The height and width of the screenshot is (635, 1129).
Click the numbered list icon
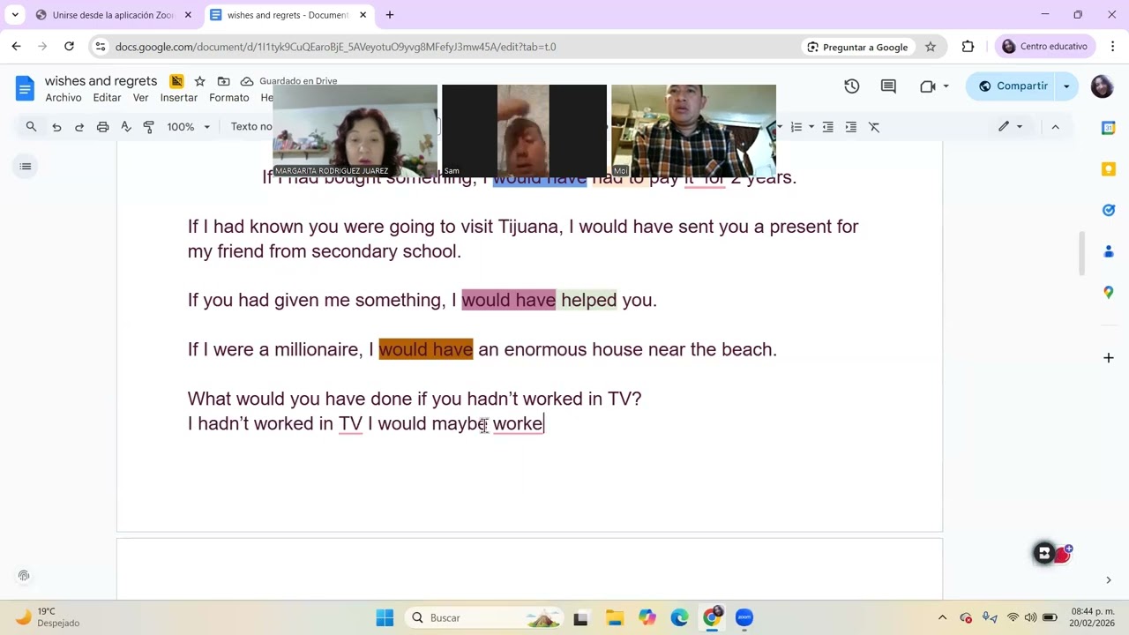[x=796, y=127]
